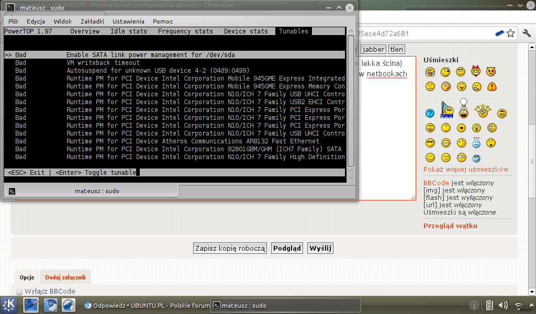Insert the light bulb idea smiley
The image size is (536, 314).
[464, 108]
